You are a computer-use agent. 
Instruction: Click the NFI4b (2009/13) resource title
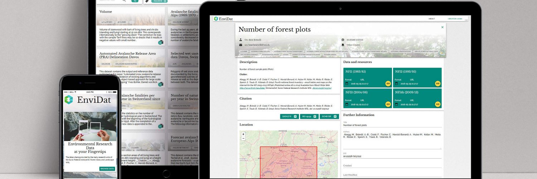(x=406, y=92)
